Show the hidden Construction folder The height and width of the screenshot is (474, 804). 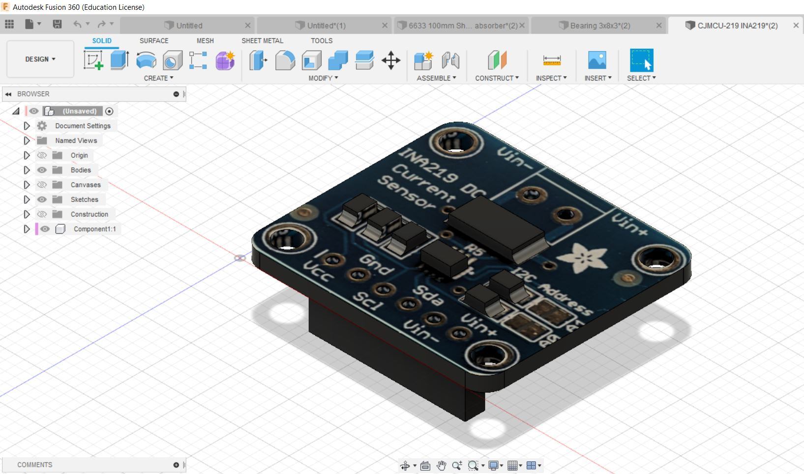(42, 214)
